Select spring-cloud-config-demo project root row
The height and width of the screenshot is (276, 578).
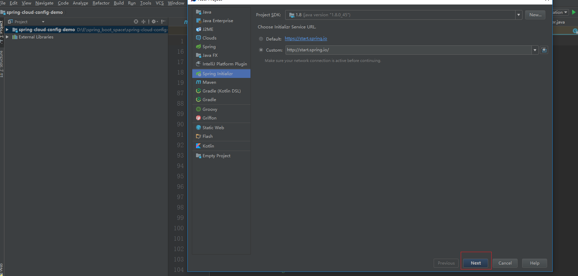click(x=86, y=30)
